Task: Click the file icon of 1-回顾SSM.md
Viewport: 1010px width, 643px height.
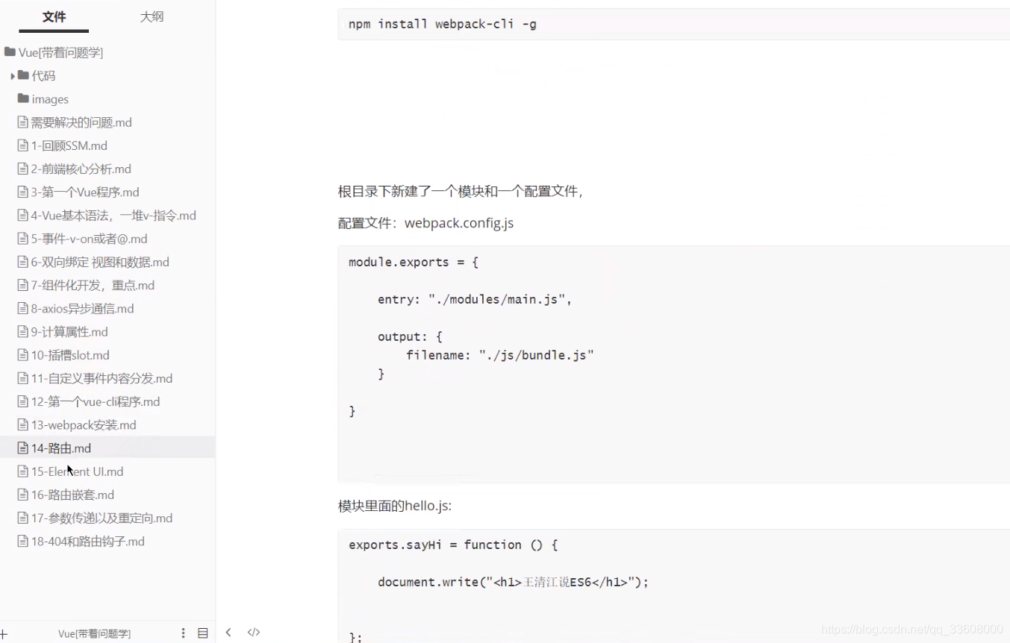Action: (x=23, y=145)
